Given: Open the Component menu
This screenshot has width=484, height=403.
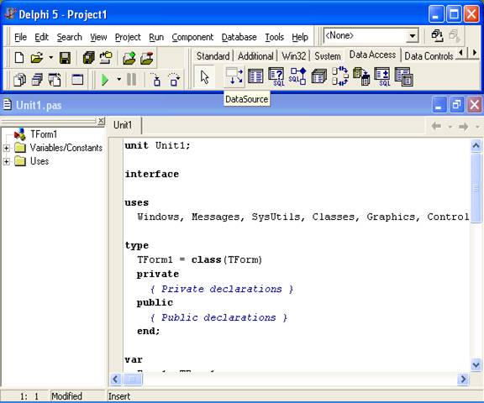Looking at the screenshot, I should coord(192,37).
